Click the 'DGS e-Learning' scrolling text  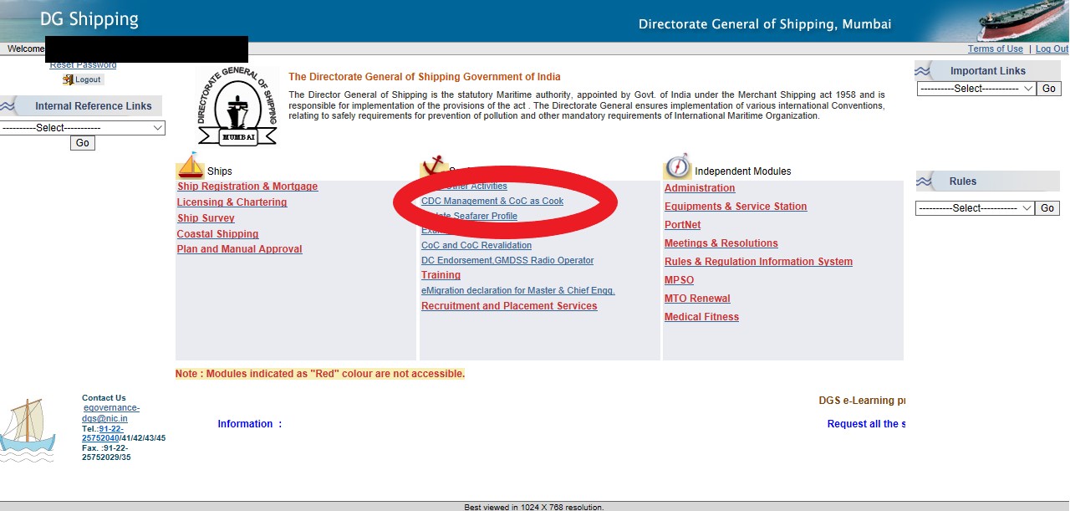862,401
